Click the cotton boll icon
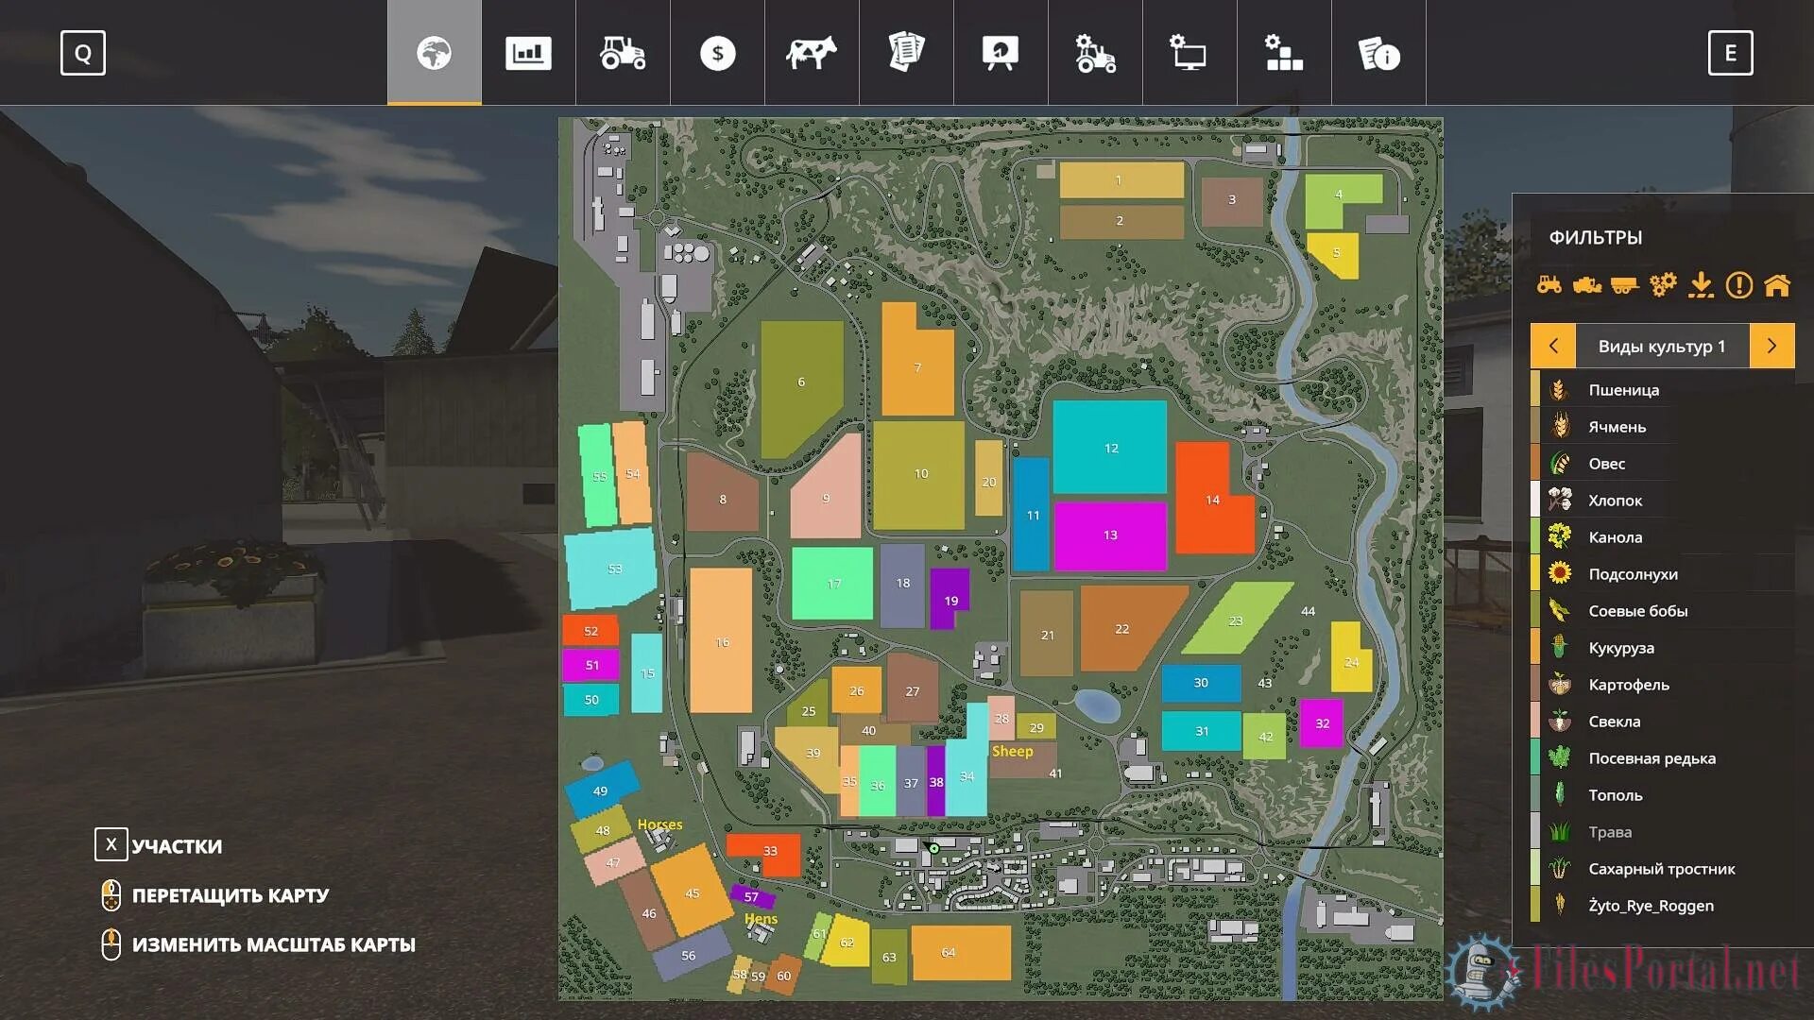 (x=1560, y=501)
